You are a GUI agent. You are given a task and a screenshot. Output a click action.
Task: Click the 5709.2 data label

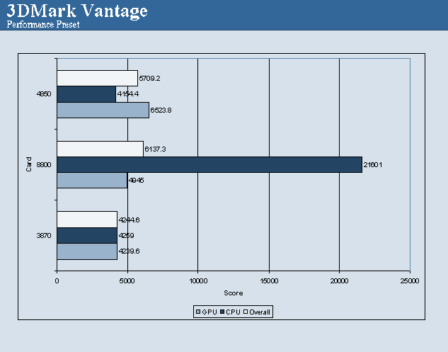pyautogui.click(x=149, y=79)
